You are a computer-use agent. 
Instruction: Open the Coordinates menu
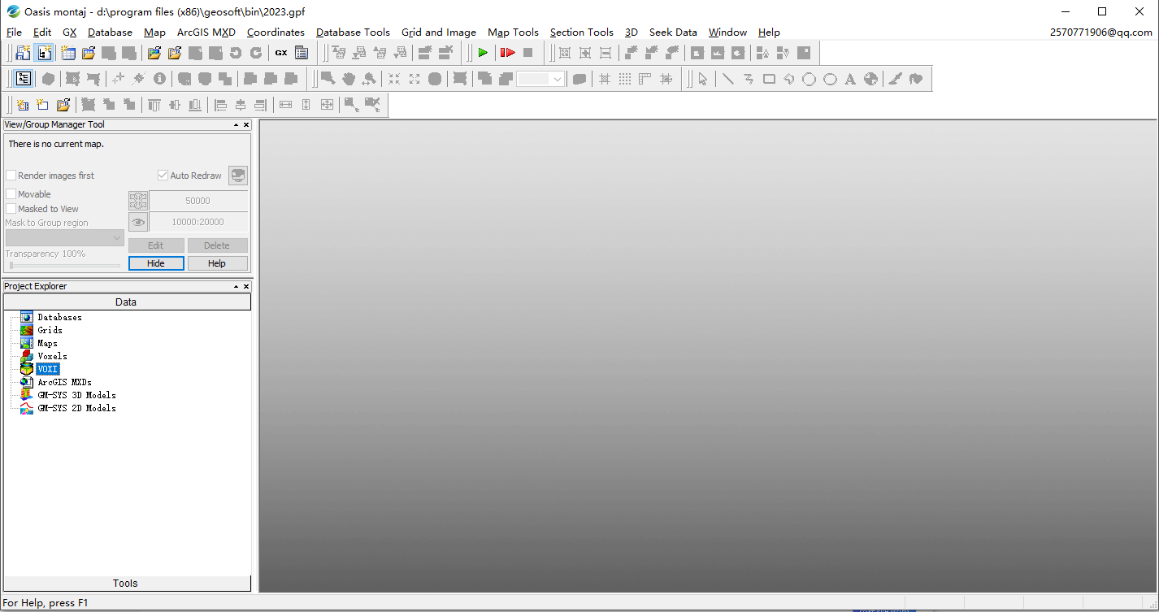(x=276, y=33)
